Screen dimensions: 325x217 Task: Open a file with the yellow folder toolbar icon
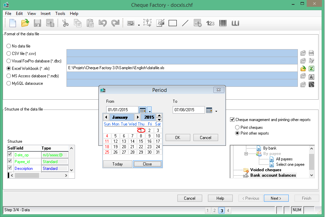(x=25, y=23)
